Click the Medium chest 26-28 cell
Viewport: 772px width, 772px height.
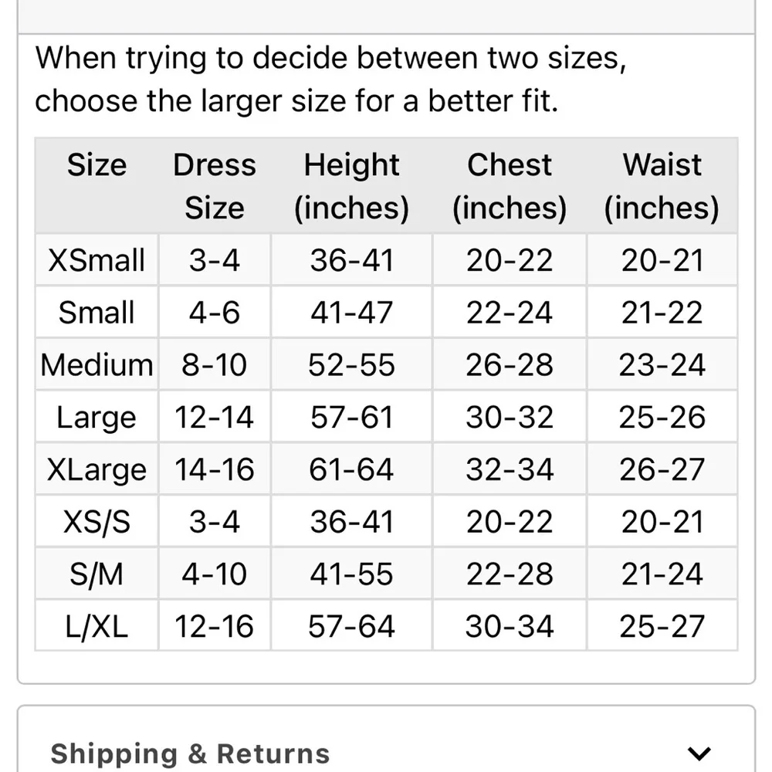pyautogui.click(x=510, y=364)
